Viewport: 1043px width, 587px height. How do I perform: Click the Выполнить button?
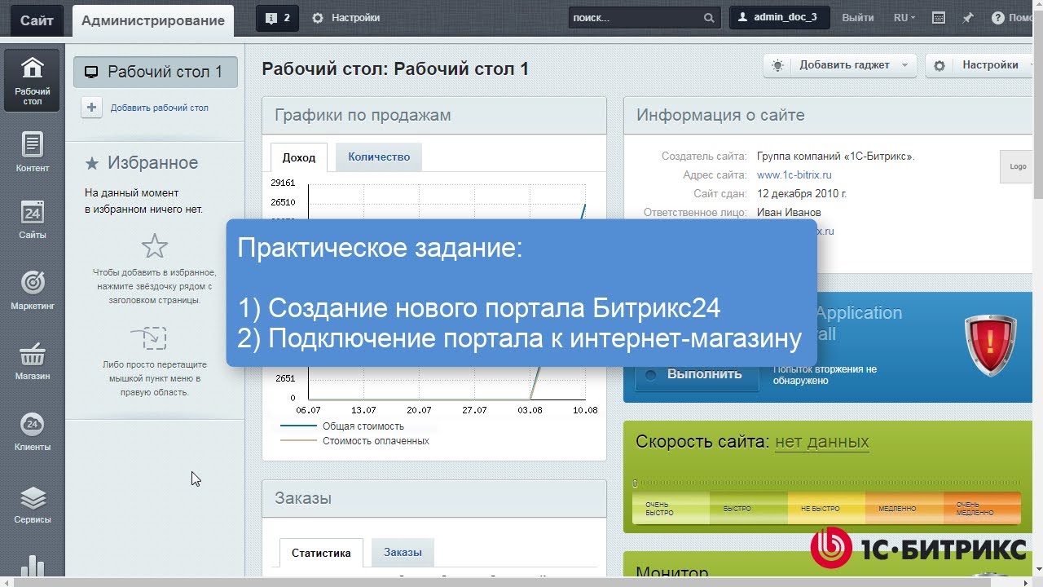697,374
